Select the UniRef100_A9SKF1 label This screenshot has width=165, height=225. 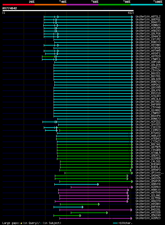[x=148, y=53]
